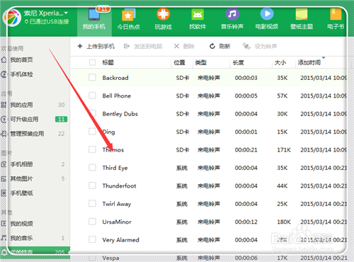Check the Third Eye ringtone checkbox
This screenshot has width=354, height=262.
[92, 167]
